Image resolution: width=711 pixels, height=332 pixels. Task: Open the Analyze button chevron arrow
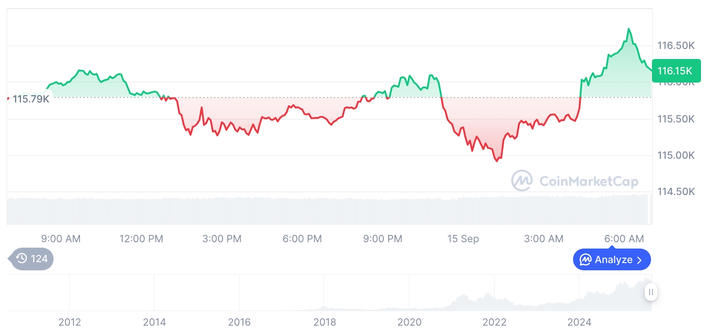(639, 260)
